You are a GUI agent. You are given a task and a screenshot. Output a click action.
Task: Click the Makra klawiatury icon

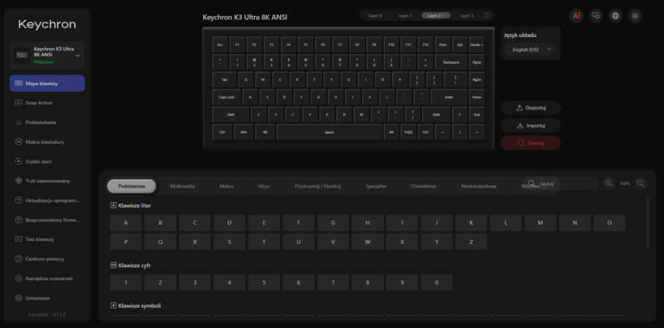(x=19, y=142)
